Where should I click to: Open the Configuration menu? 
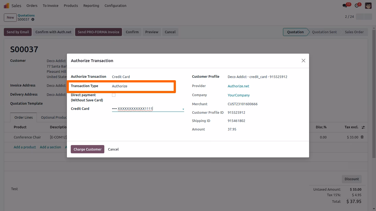(x=115, y=5)
